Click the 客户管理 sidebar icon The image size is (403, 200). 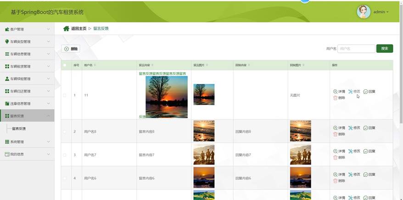7,29
